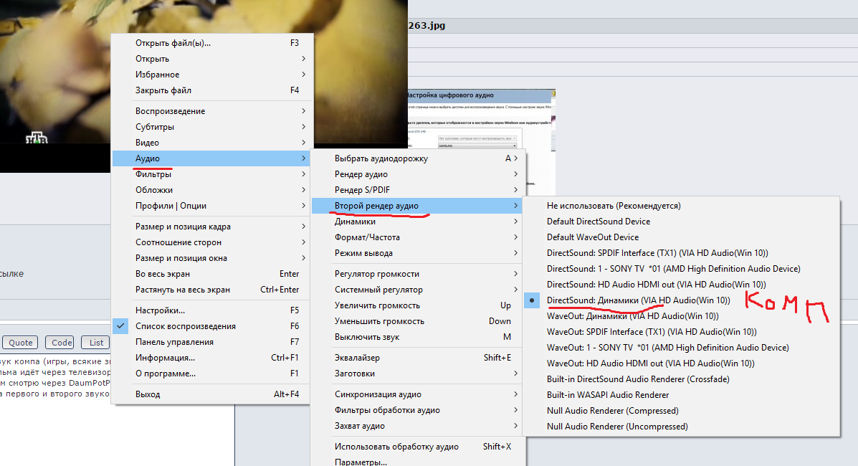
Task: Open Информация... entry
Action: 211,358
